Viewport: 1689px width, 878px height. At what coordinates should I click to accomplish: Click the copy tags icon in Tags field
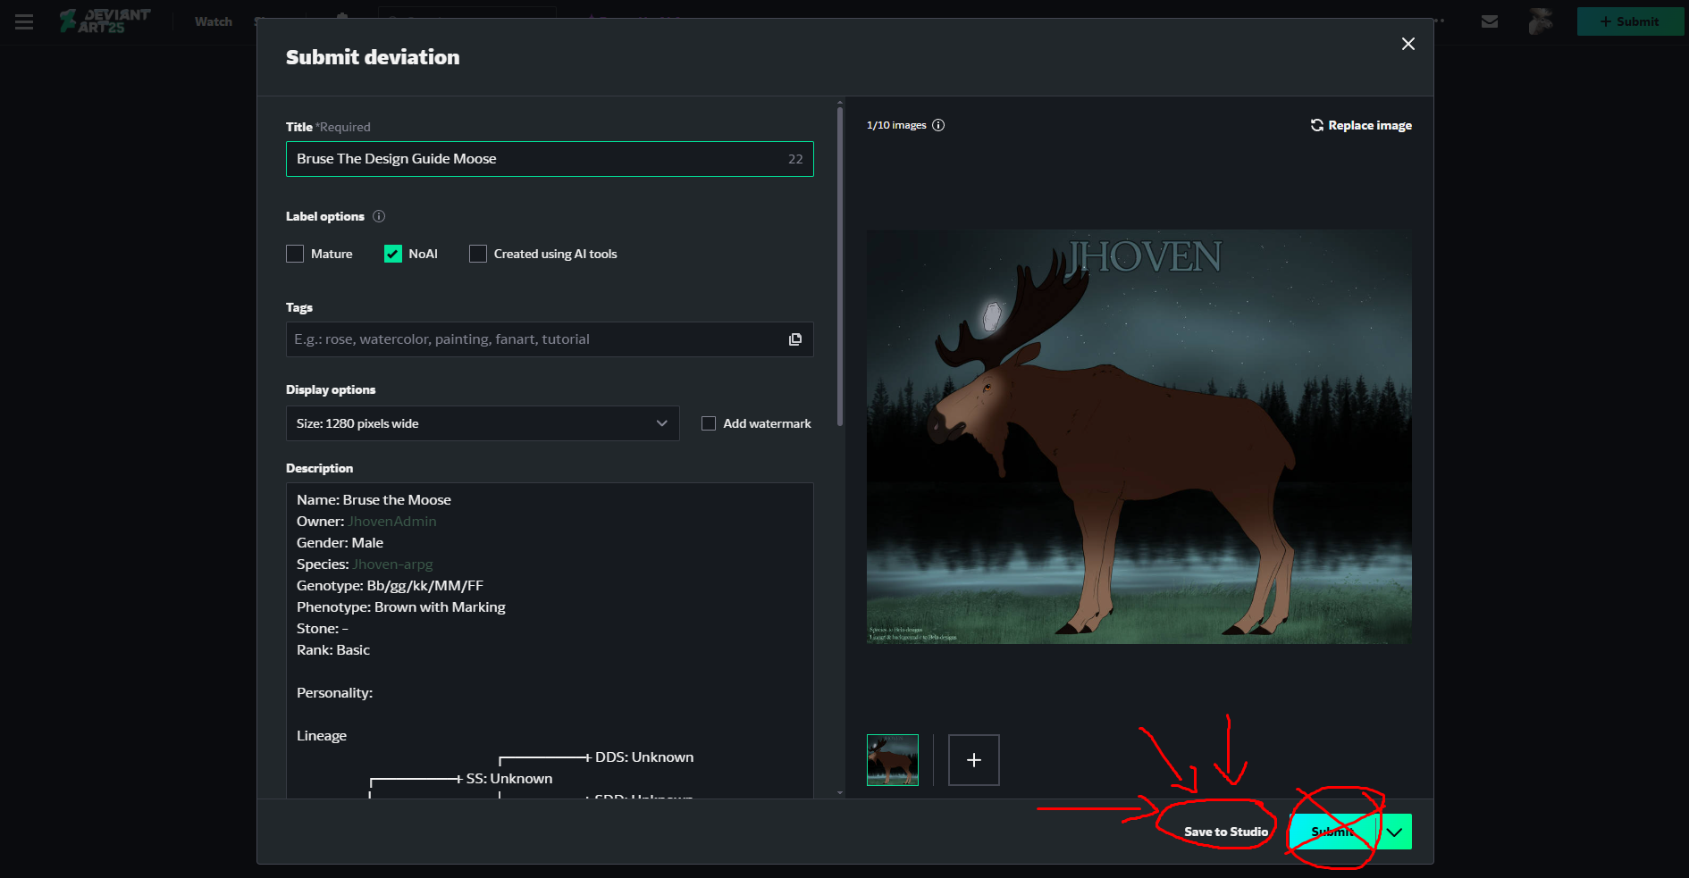pos(794,339)
